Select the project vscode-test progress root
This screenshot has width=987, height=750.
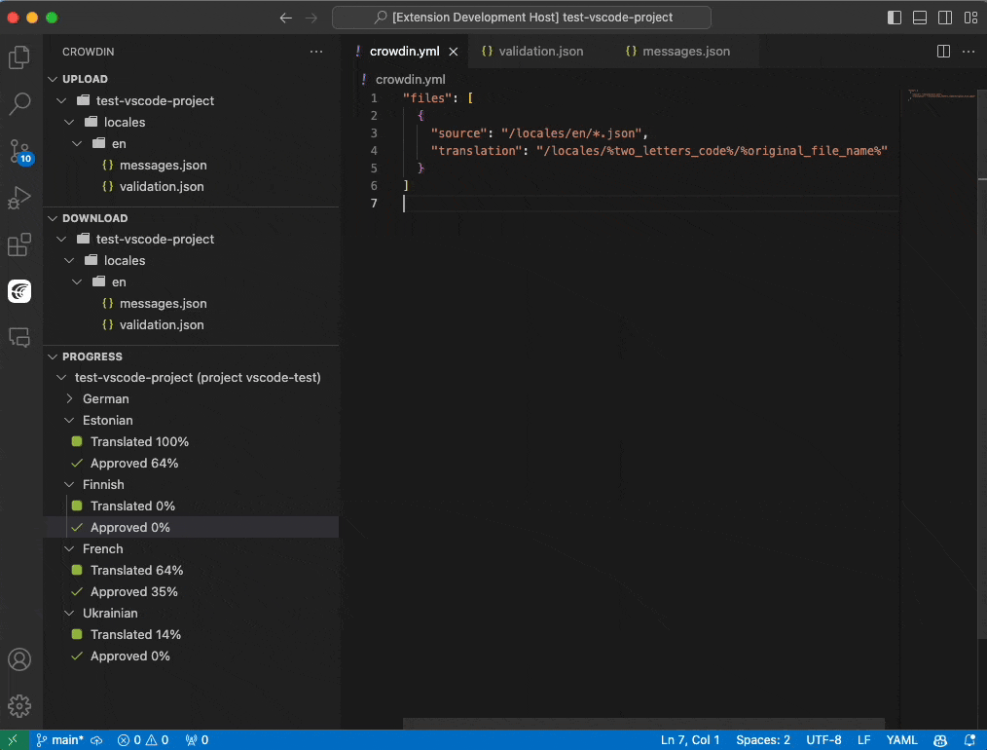tap(192, 378)
